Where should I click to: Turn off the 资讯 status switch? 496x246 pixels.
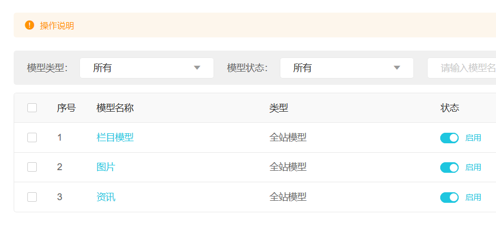449,198
